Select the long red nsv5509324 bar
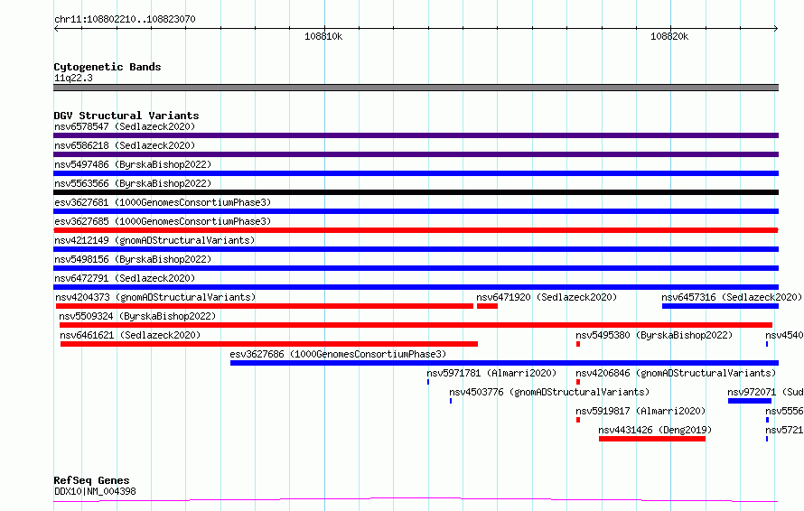 point(416,325)
